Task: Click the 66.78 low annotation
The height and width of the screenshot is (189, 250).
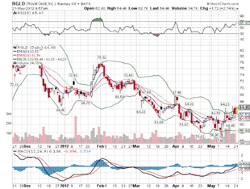Action: [x=86, y=103]
